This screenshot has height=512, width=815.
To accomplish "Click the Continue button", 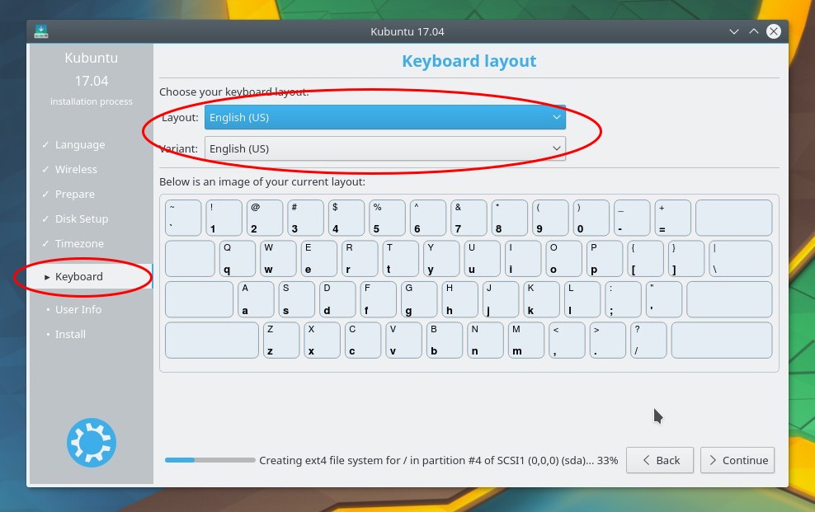I will (737, 460).
